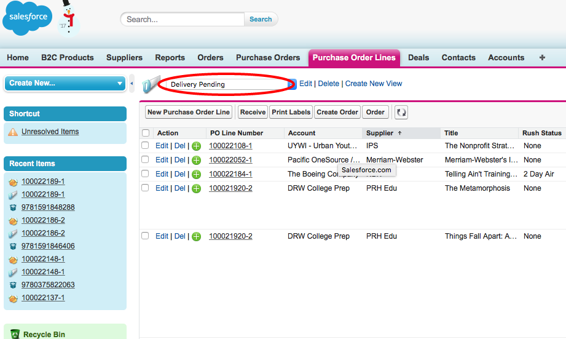
Task: Sort by the Rush Status column header
Action: coord(541,133)
